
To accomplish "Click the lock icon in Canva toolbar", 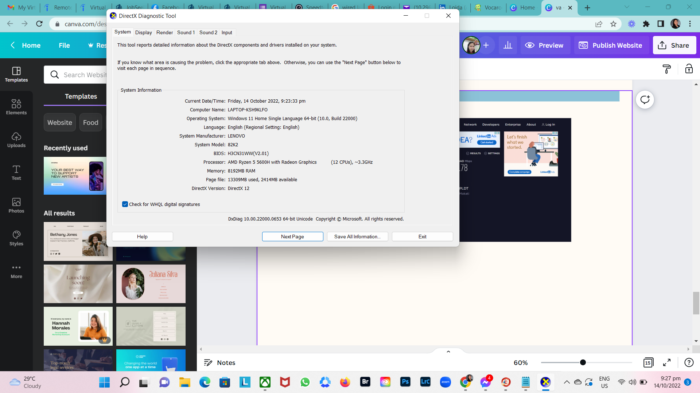I will (689, 69).
